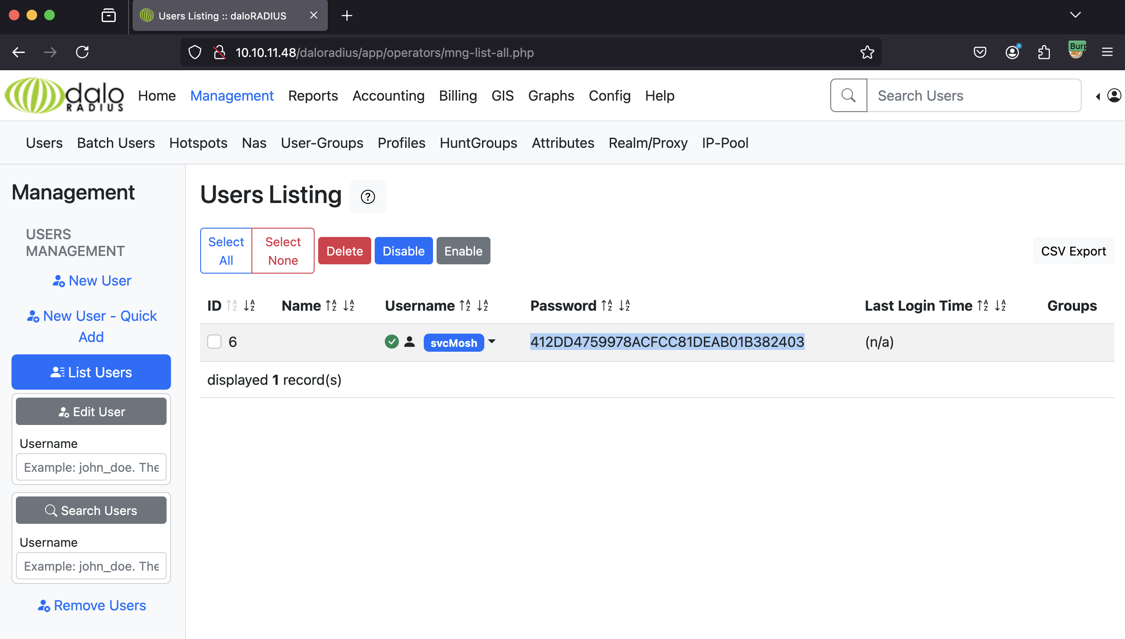Open the Home menu
The width and height of the screenshot is (1125, 639).
pos(157,96)
